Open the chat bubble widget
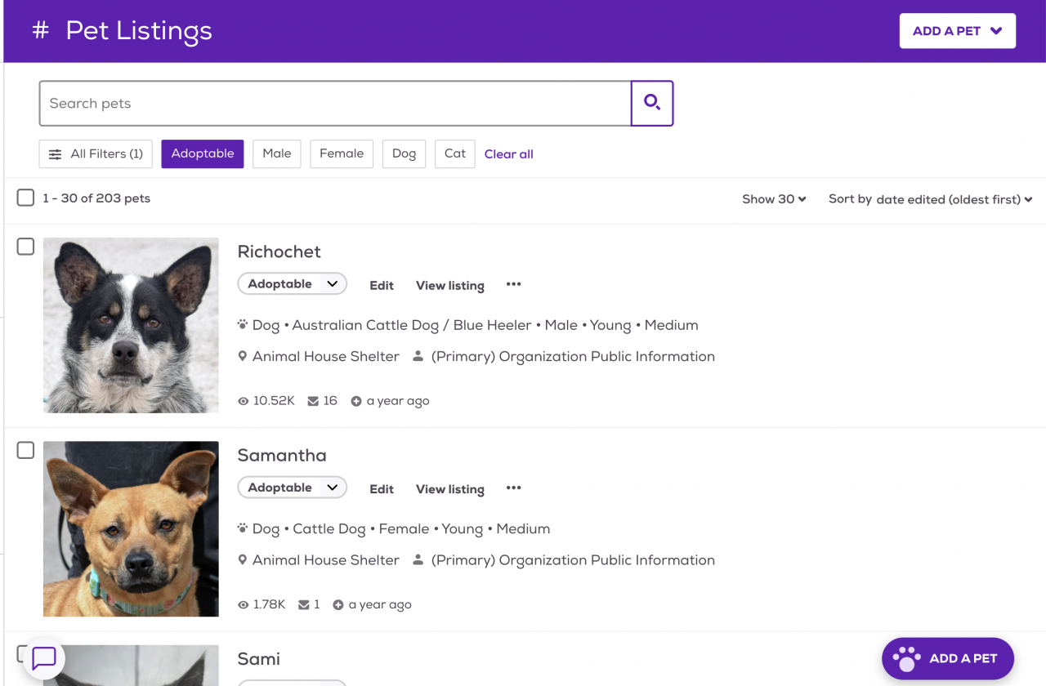Screen dimensions: 1046x686 [x=43, y=657]
